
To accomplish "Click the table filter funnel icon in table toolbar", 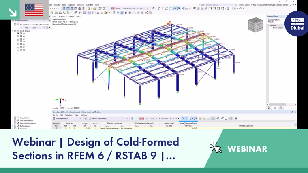I will pyautogui.click(x=222, y=118).
